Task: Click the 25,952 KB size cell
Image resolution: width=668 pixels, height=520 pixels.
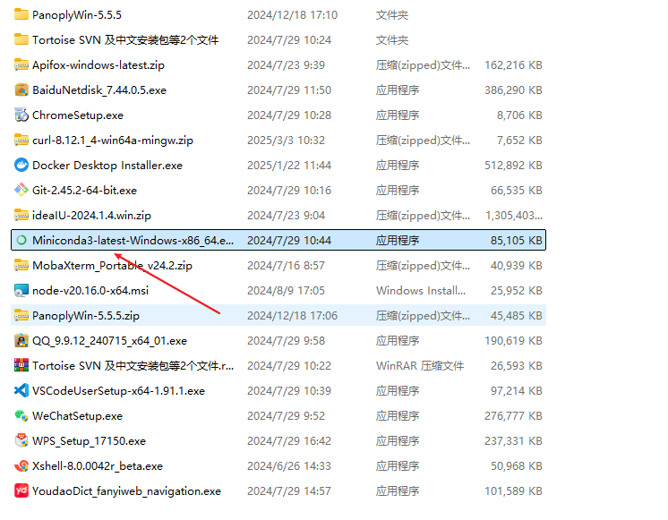Action: click(517, 291)
